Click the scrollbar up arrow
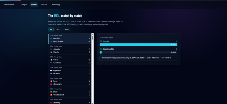227x104 pixels. point(92,34)
